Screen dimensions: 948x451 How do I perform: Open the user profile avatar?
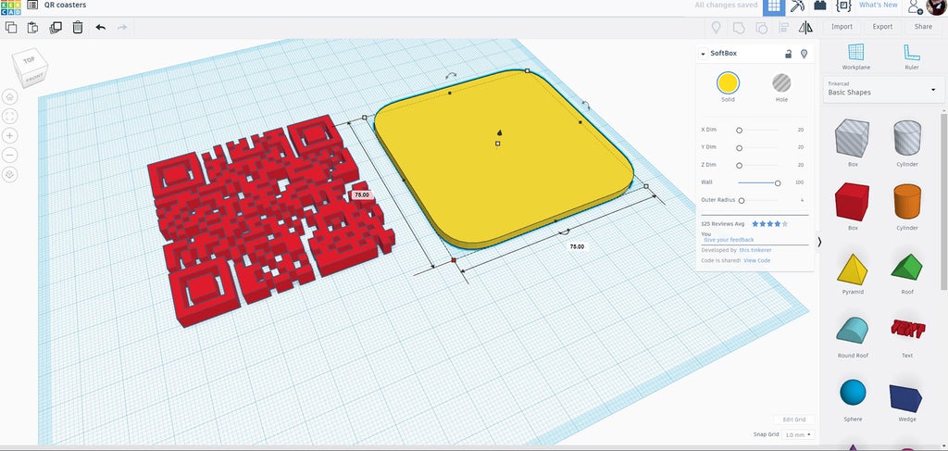[936, 6]
